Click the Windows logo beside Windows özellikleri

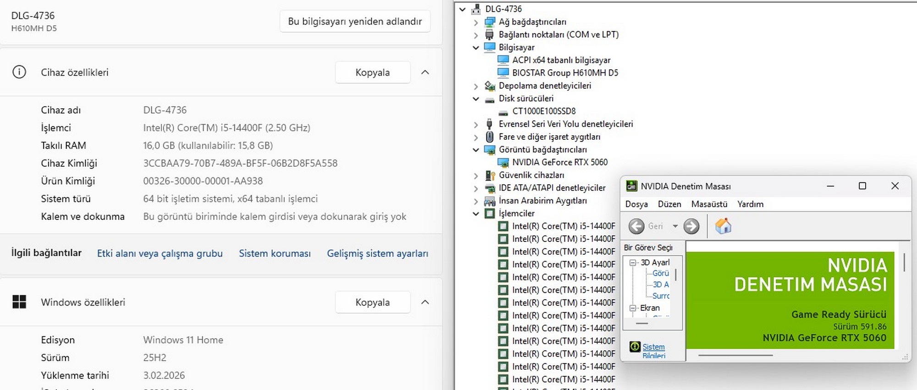click(x=19, y=302)
